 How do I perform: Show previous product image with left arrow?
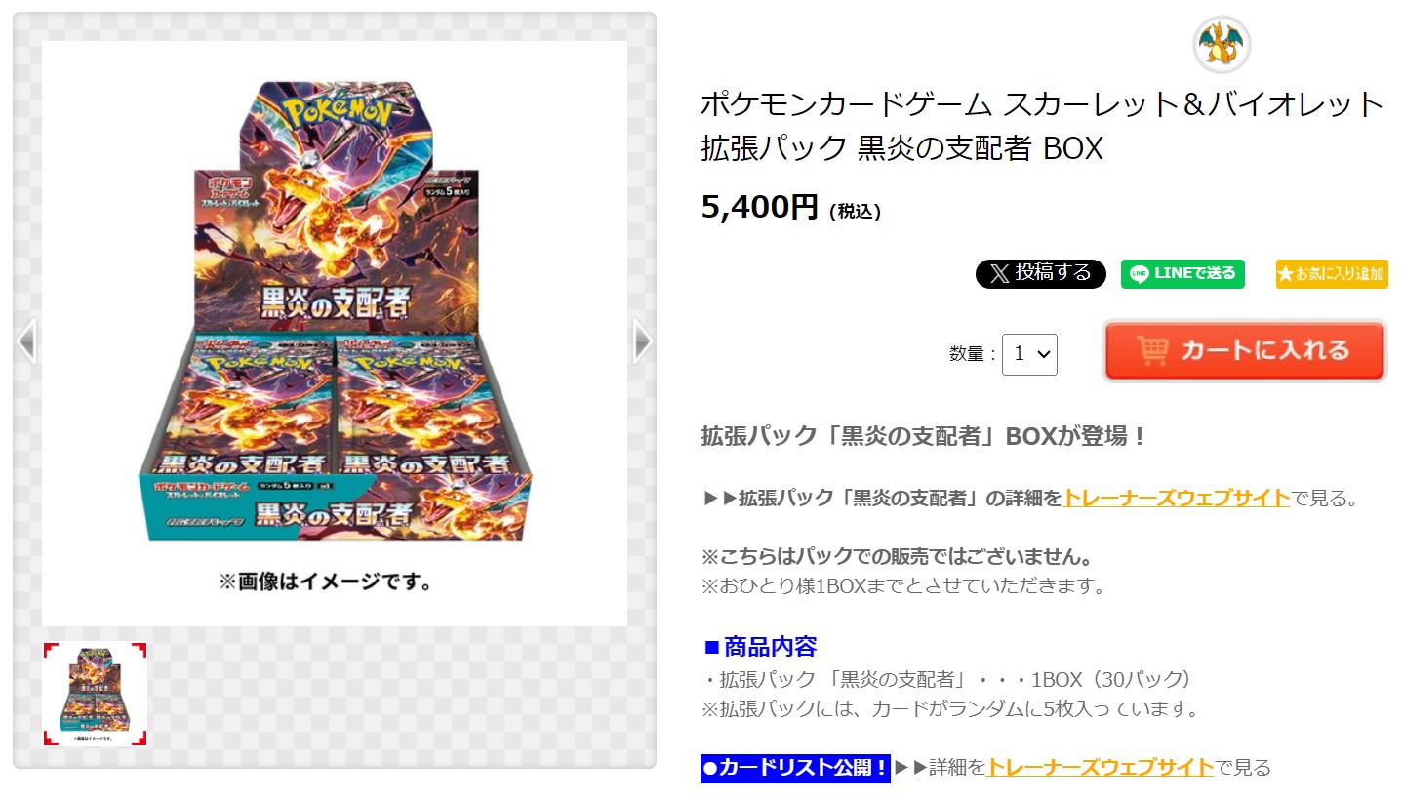point(26,341)
